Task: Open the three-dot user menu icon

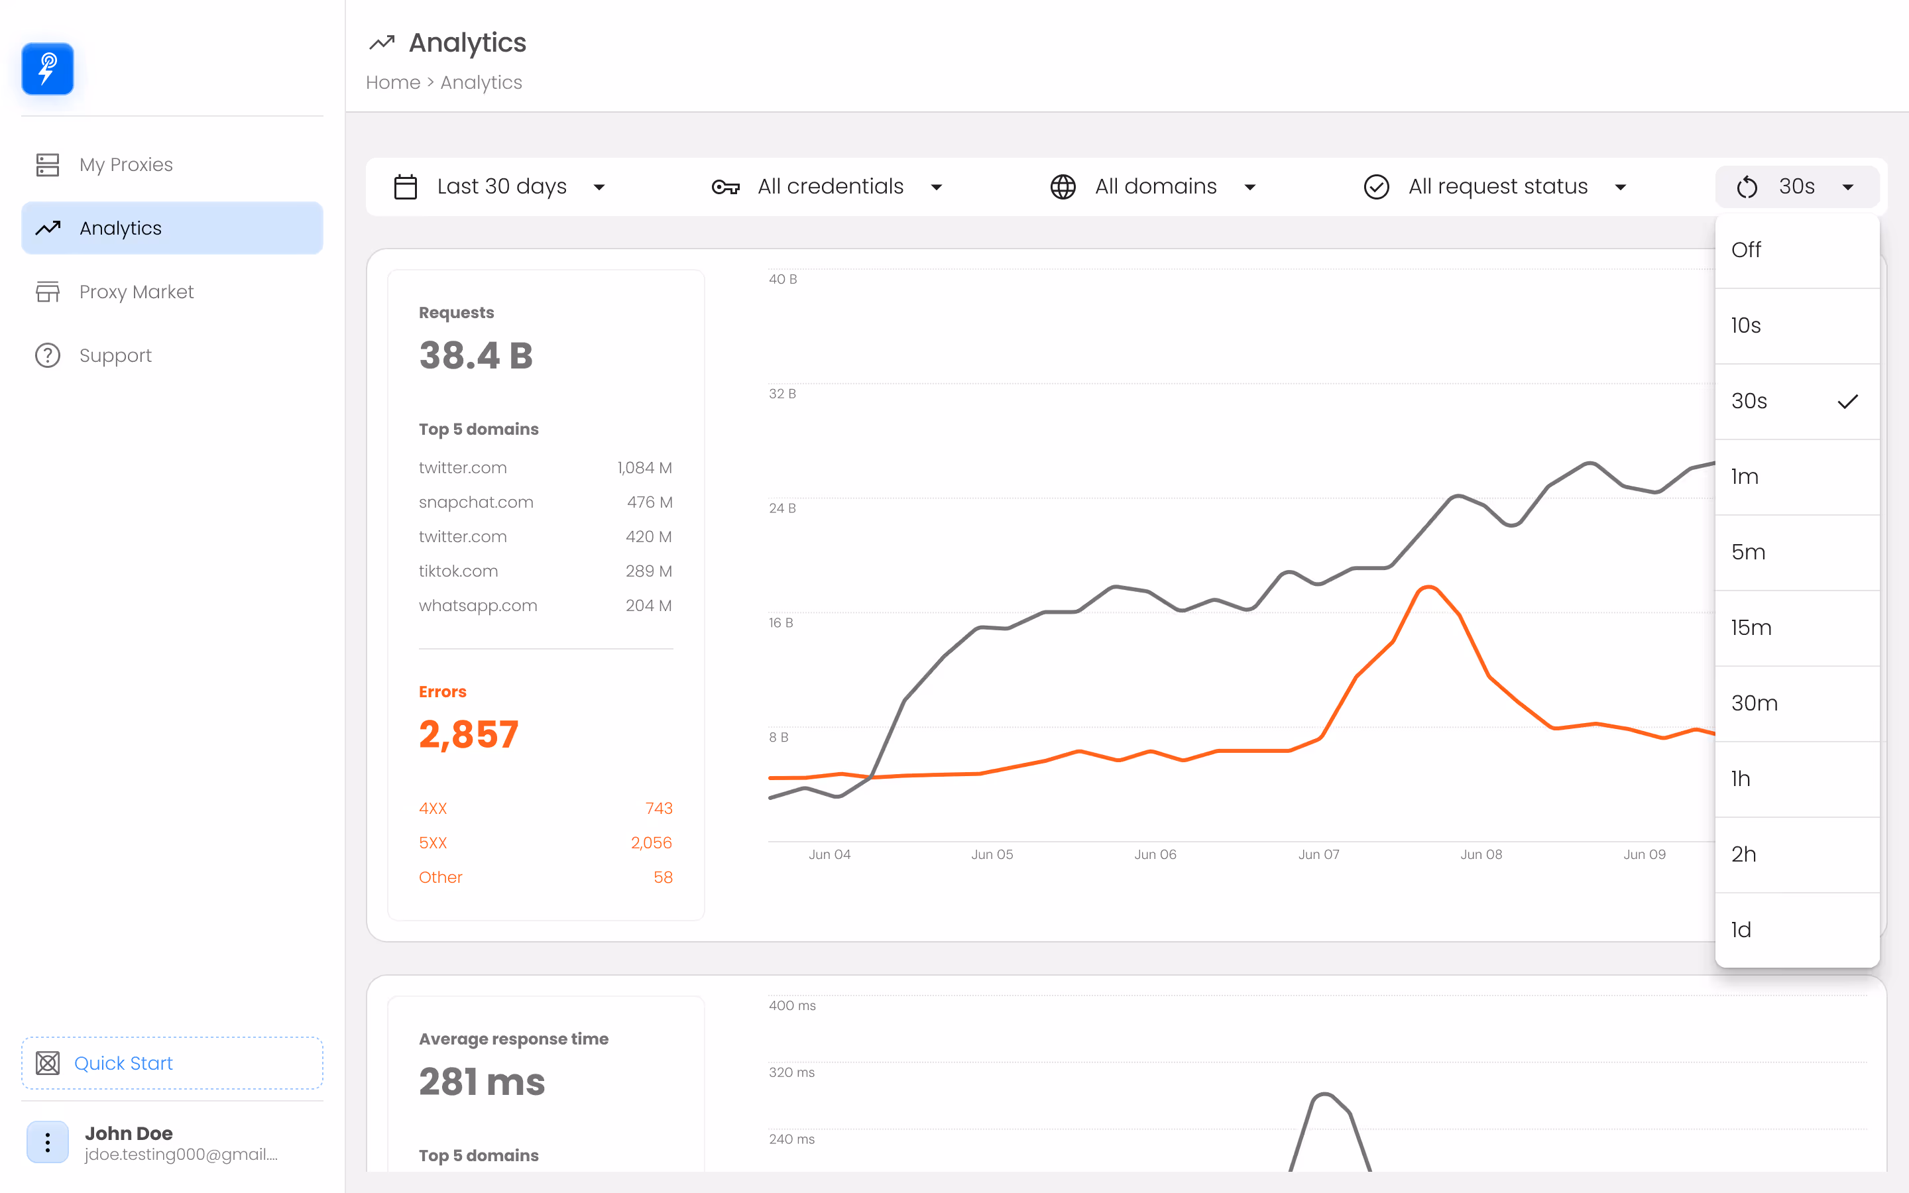Action: pyautogui.click(x=47, y=1142)
